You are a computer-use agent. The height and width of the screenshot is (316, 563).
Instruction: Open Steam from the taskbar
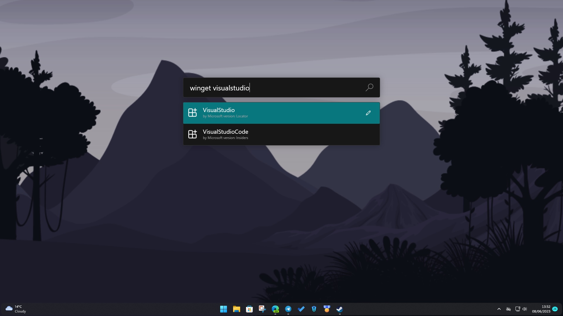tap(340, 309)
